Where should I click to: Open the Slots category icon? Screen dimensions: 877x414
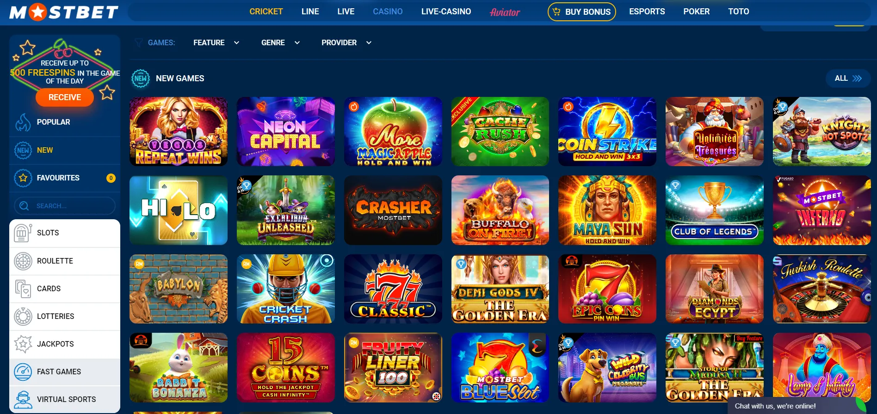23,233
